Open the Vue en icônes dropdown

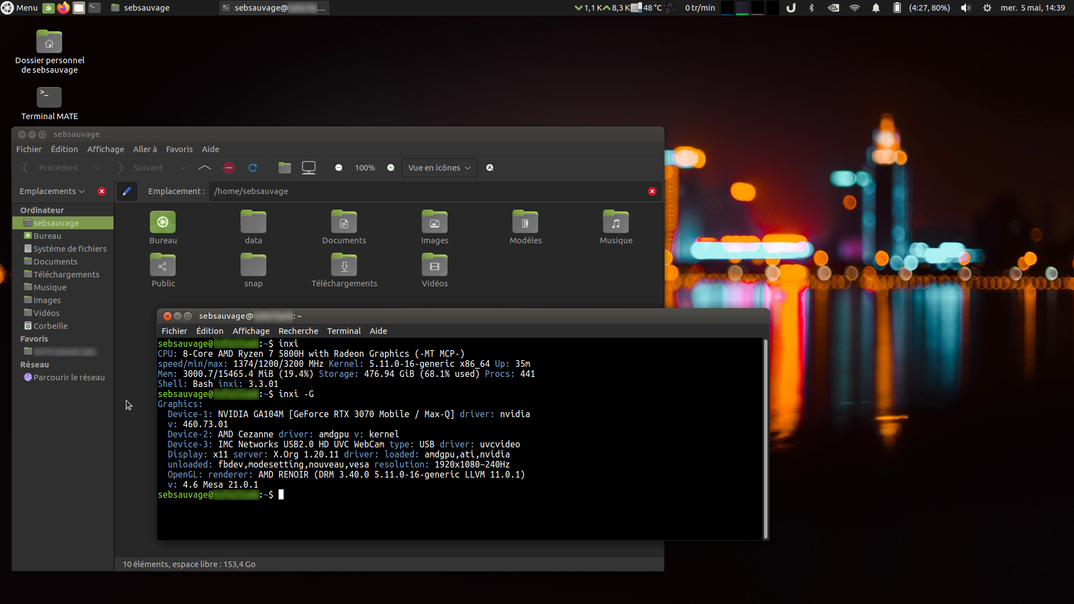click(439, 168)
